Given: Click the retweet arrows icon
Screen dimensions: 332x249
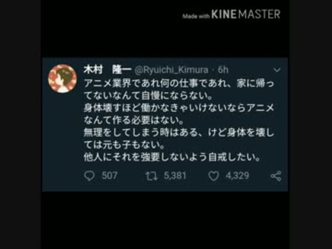Looking at the screenshot, I should tap(151, 176).
